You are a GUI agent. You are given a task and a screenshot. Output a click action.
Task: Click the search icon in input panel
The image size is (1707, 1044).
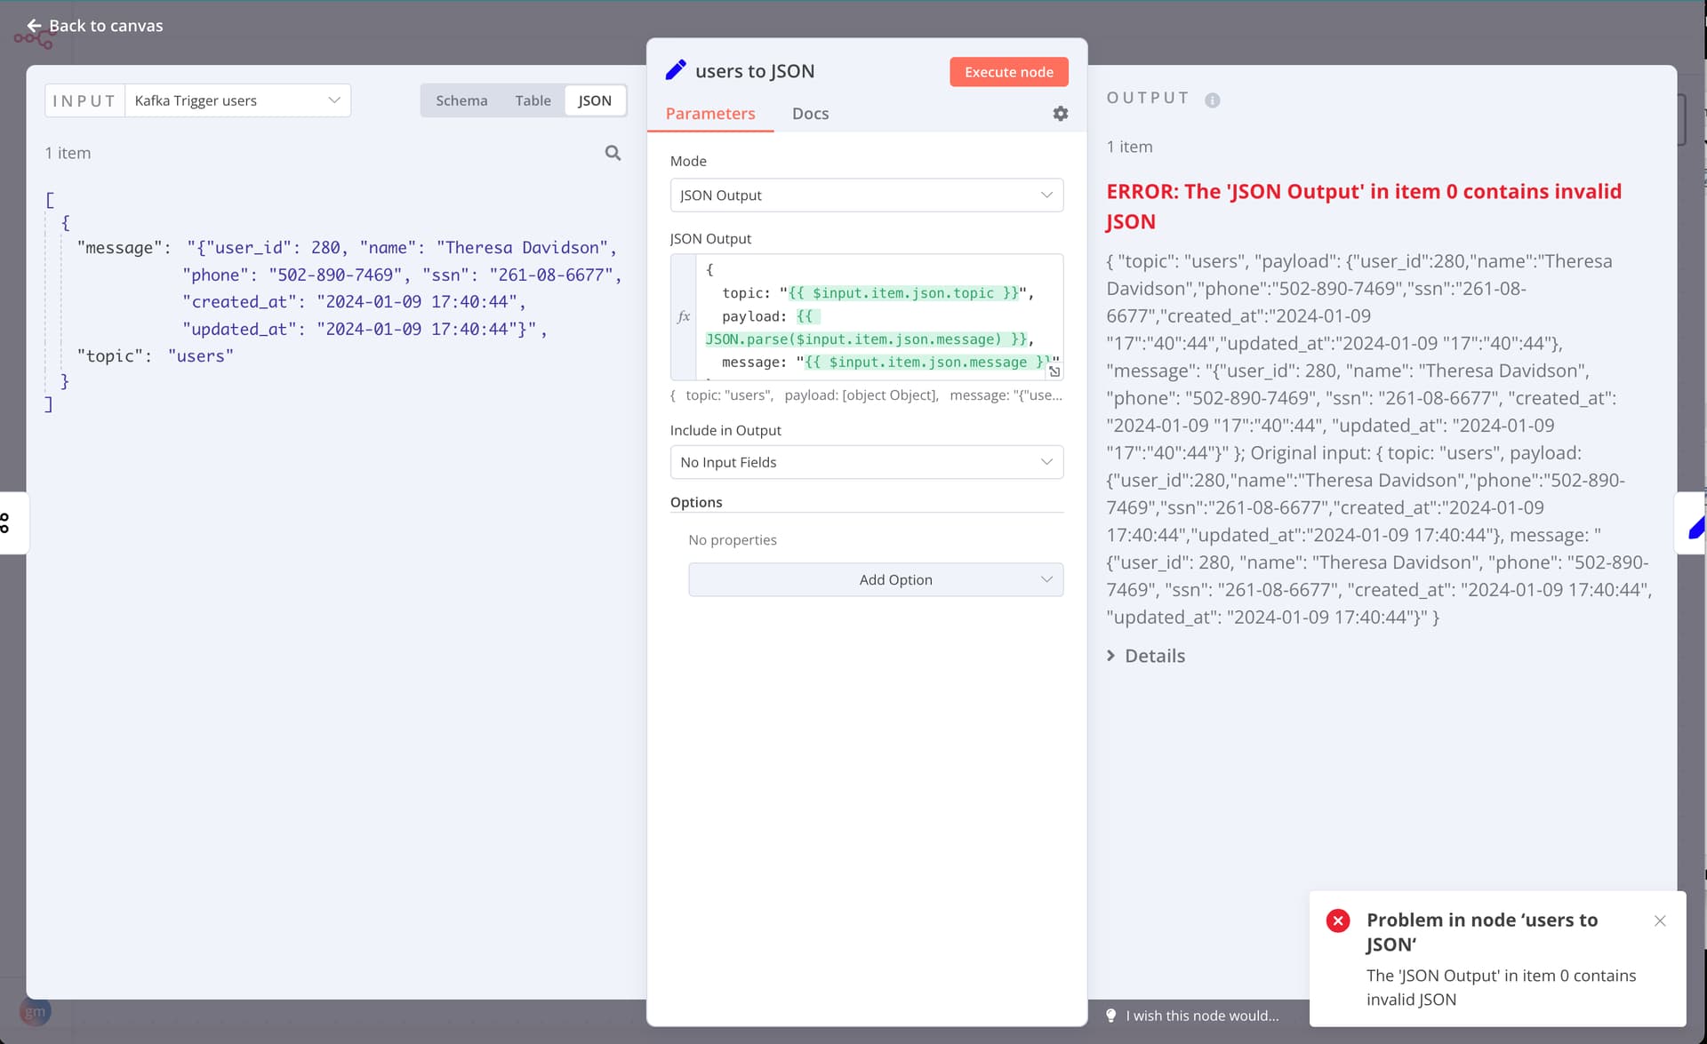[613, 153]
